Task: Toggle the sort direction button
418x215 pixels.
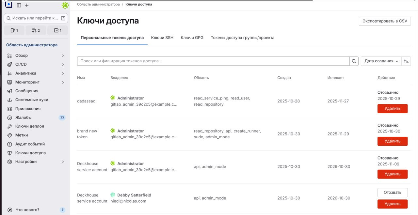Action: (x=406, y=61)
